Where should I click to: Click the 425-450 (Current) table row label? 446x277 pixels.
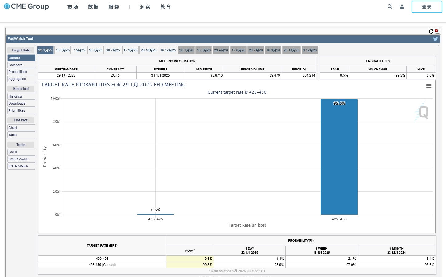102,265
